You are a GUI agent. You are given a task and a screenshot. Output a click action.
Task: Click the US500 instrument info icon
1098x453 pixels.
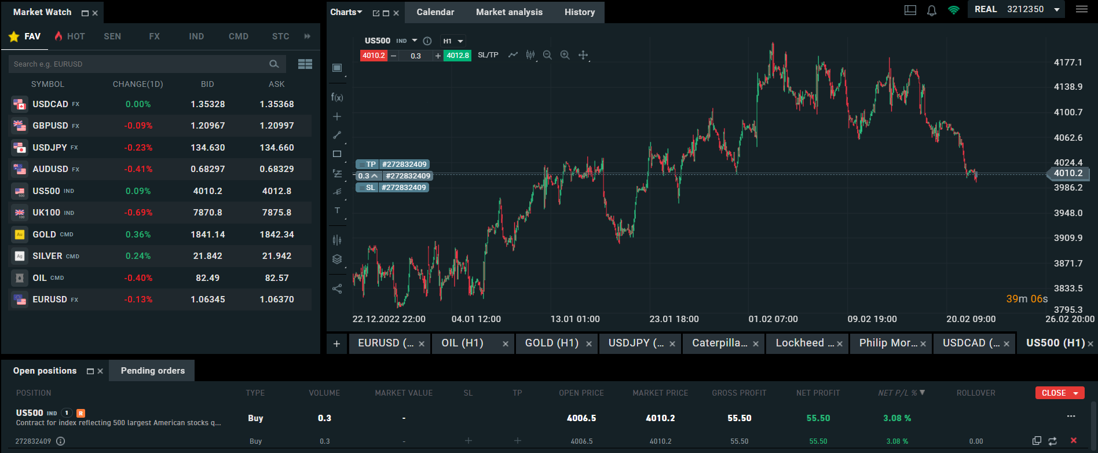point(427,41)
